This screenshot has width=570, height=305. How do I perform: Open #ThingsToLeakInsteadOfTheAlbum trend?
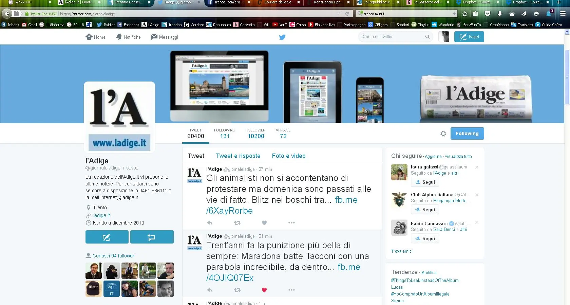pos(425,281)
